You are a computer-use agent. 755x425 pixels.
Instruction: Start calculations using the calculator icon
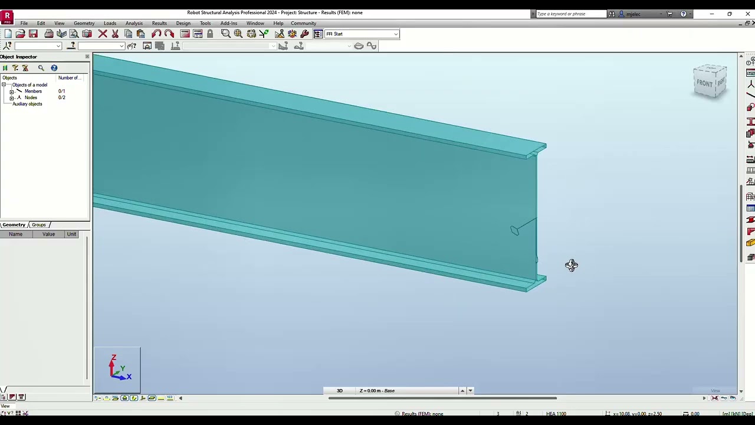pyautogui.click(x=185, y=34)
